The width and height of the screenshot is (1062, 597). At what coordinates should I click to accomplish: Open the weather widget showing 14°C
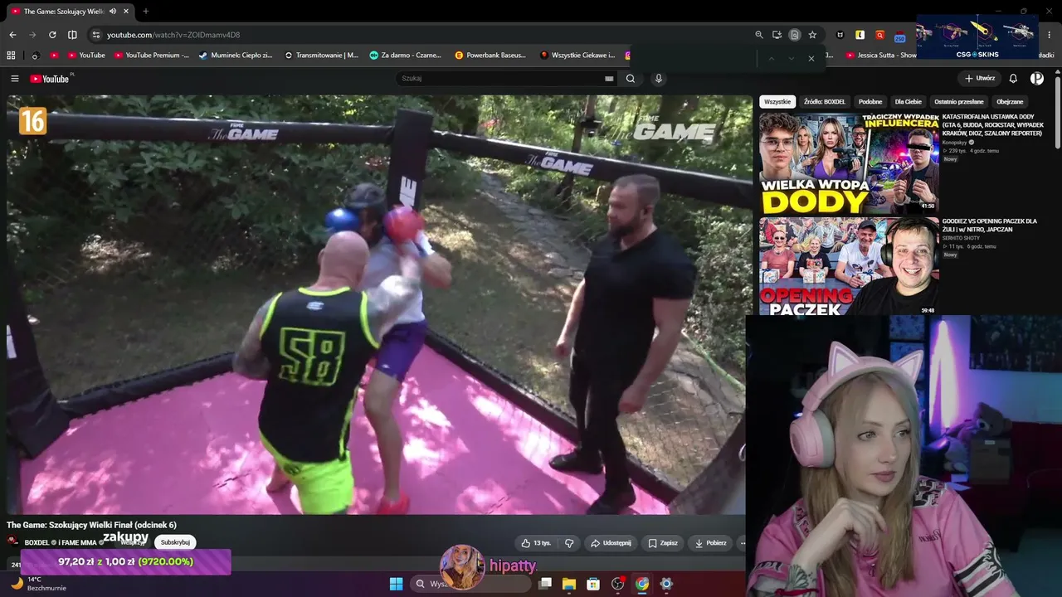pyautogui.click(x=37, y=584)
